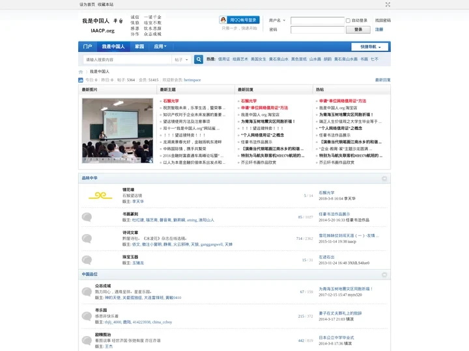Open the 应用 menu dropdown
The image size is (469, 351).
(x=160, y=47)
